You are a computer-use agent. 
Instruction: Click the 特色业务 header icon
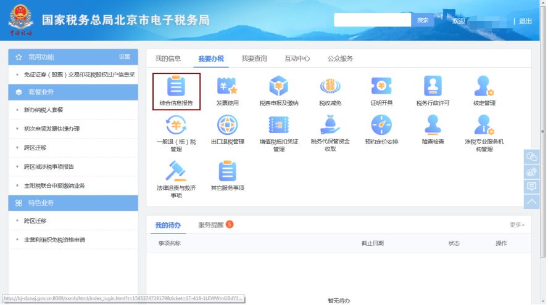(x=19, y=203)
